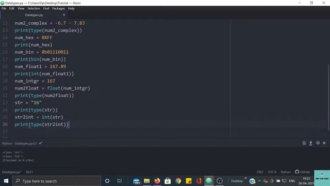Open Task View on taskbar

click(120, 181)
